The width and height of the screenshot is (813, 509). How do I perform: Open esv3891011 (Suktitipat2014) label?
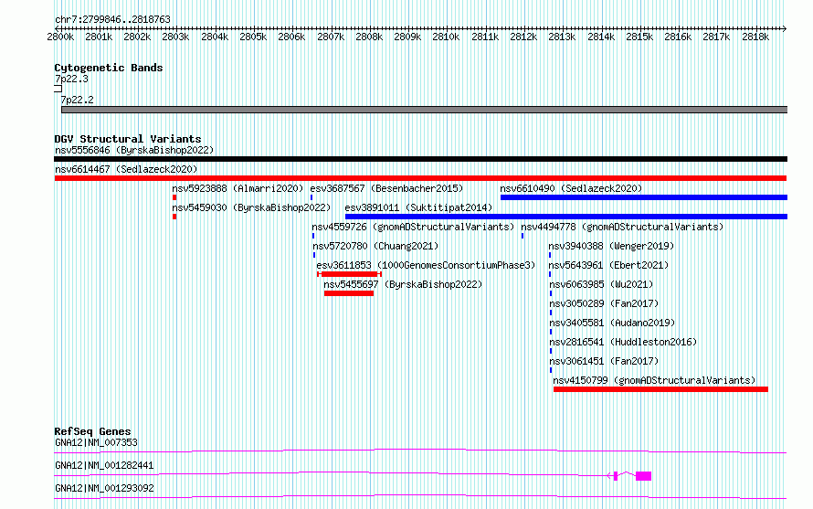click(x=418, y=207)
